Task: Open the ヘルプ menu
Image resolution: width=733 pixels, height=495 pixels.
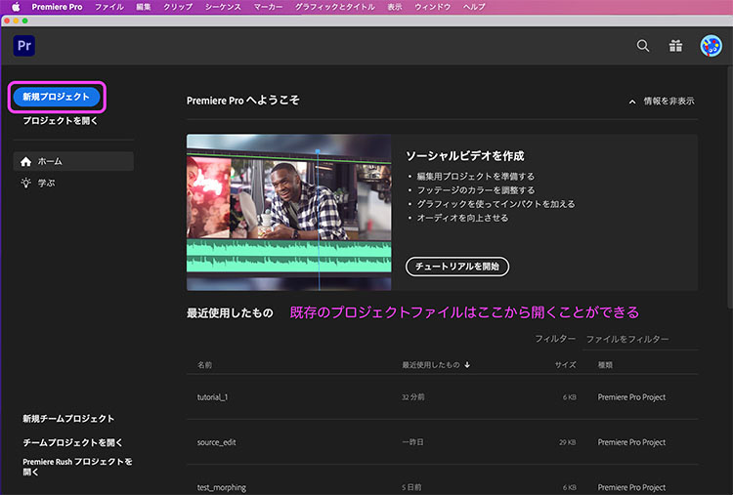Action: 474,7
